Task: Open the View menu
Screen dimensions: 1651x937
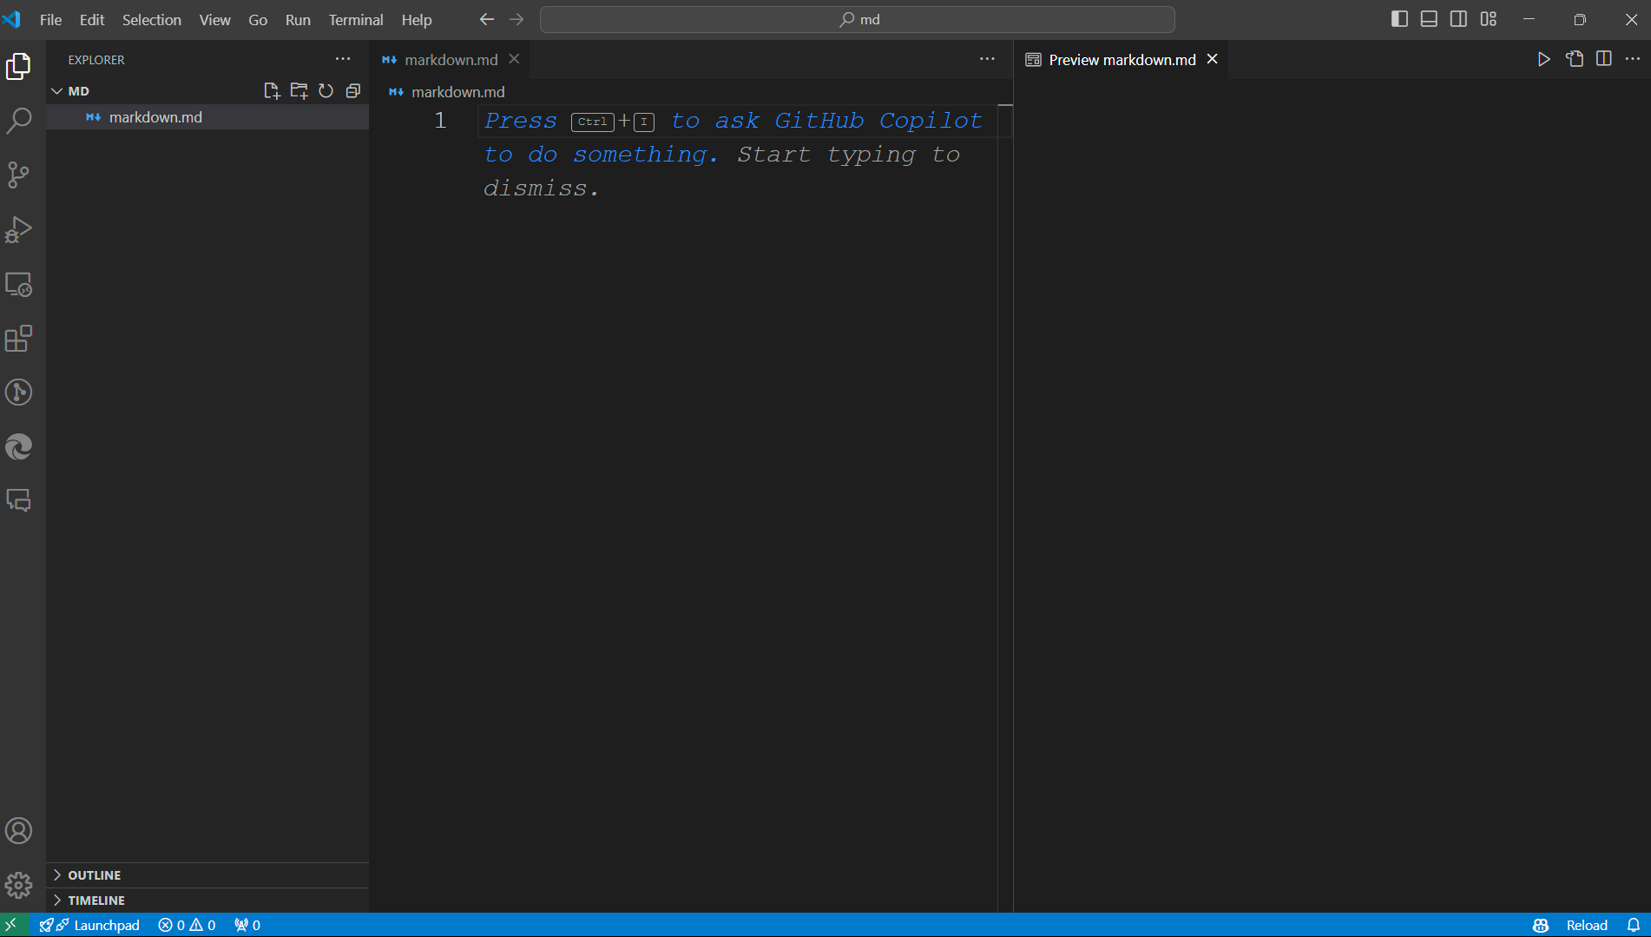Action: [x=214, y=19]
